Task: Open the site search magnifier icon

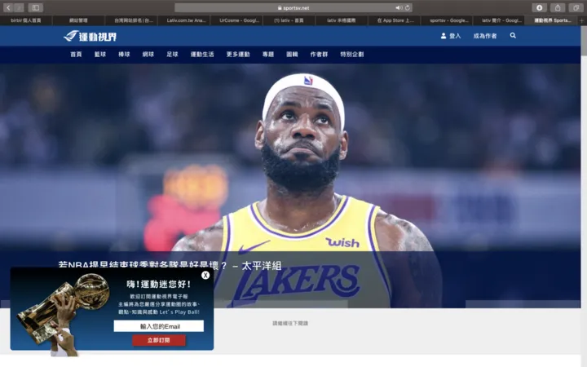Action: pyautogui.click(x=513, y=36)
